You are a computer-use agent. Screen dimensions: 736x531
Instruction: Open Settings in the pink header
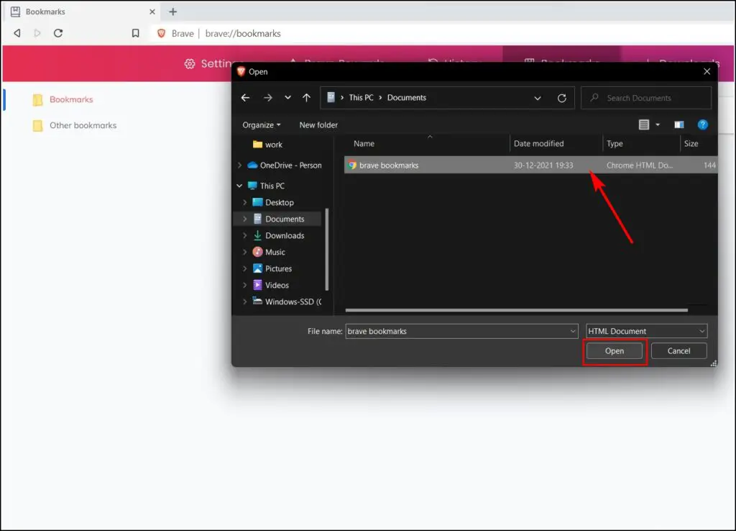click(x=207, y=63)
